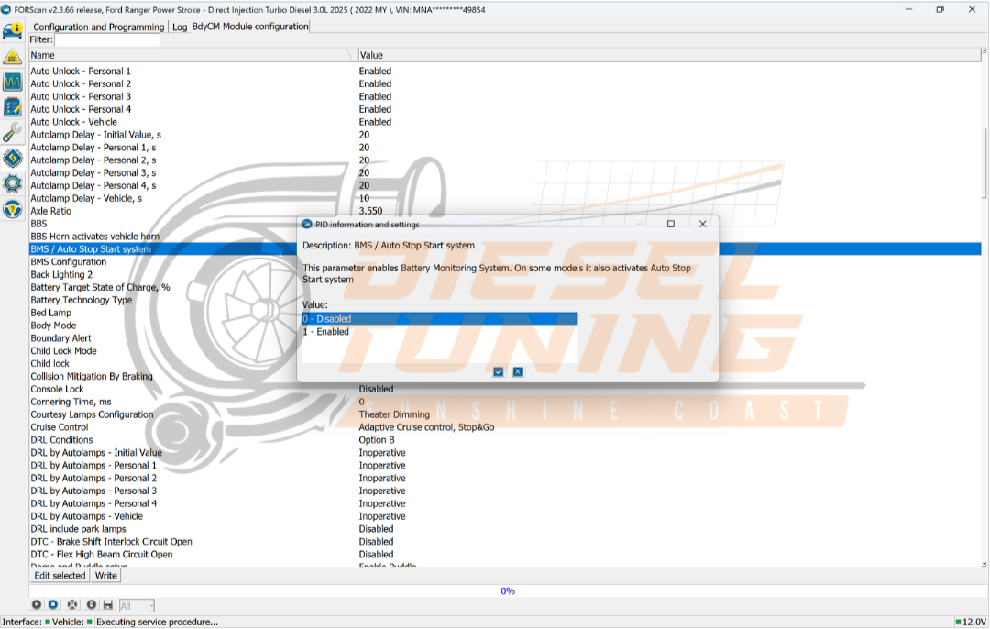
Task: Open the tests checklist sidebar icon
Action: (13, 106)
